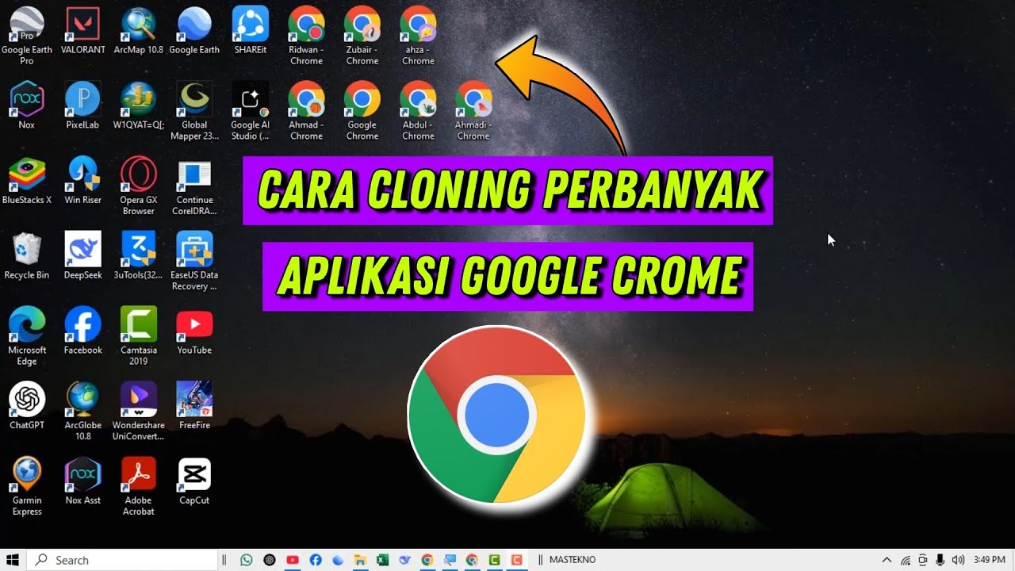The height and width of the screenshot is (571, 1015).
Task: Expand the hidden system tray icons chevron
Action: click(887, 560)
